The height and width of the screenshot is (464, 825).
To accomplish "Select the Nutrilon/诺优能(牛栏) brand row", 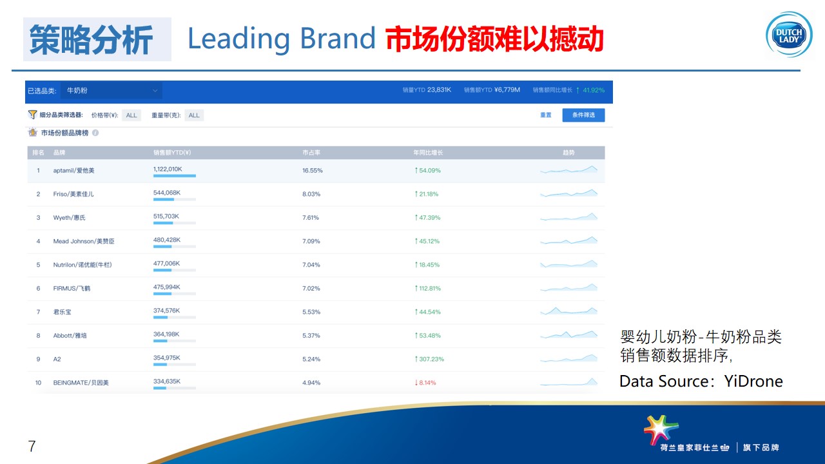I will [316, 265].
